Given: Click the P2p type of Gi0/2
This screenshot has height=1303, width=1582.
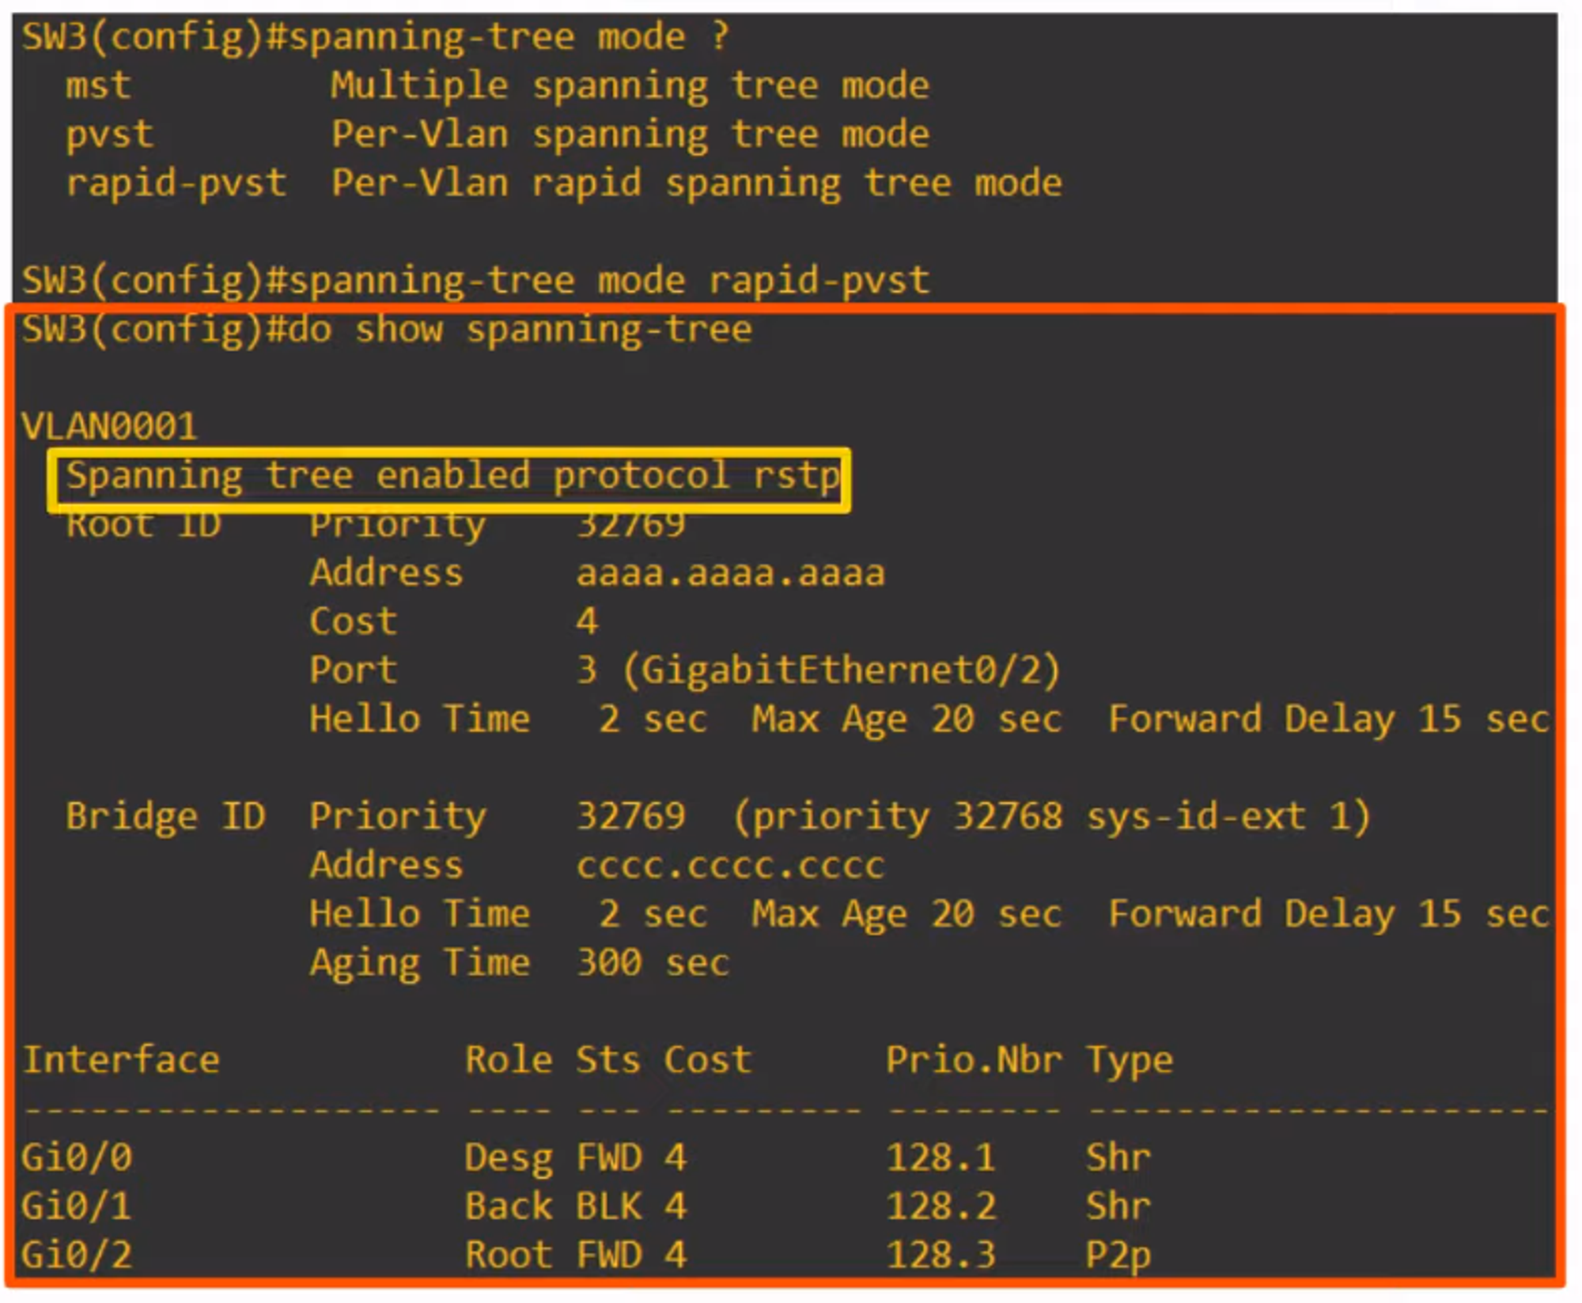Looking at the screenshot, I should coord(1117,1256).
